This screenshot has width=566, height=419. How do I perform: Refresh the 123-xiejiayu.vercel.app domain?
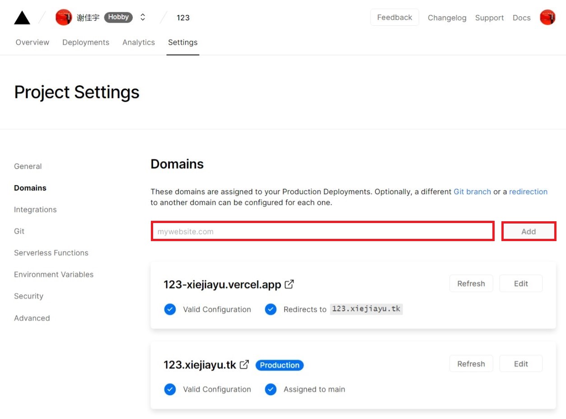[471, 284]
